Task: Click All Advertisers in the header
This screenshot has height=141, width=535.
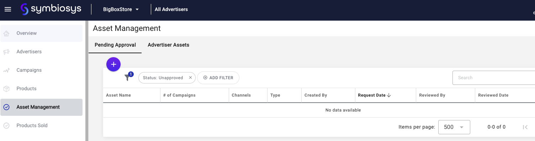Action: click(x=171, y=9)
